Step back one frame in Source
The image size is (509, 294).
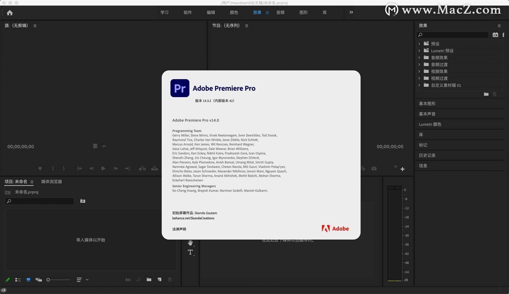click(91, 169)
